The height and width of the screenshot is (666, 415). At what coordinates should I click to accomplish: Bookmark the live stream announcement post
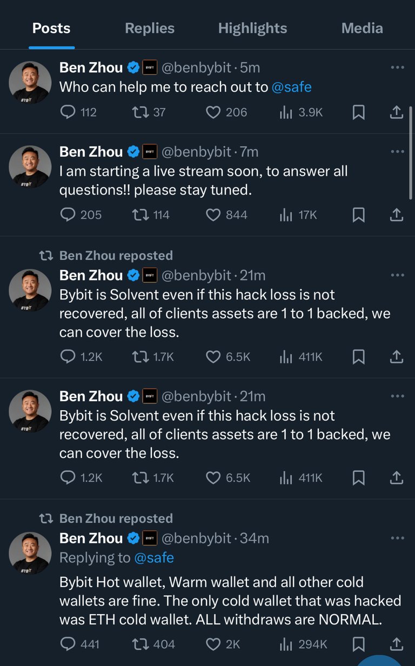point(358,215)
